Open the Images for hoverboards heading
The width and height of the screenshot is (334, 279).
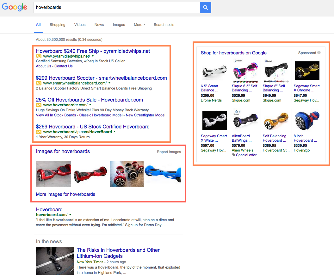coord(63,152)
